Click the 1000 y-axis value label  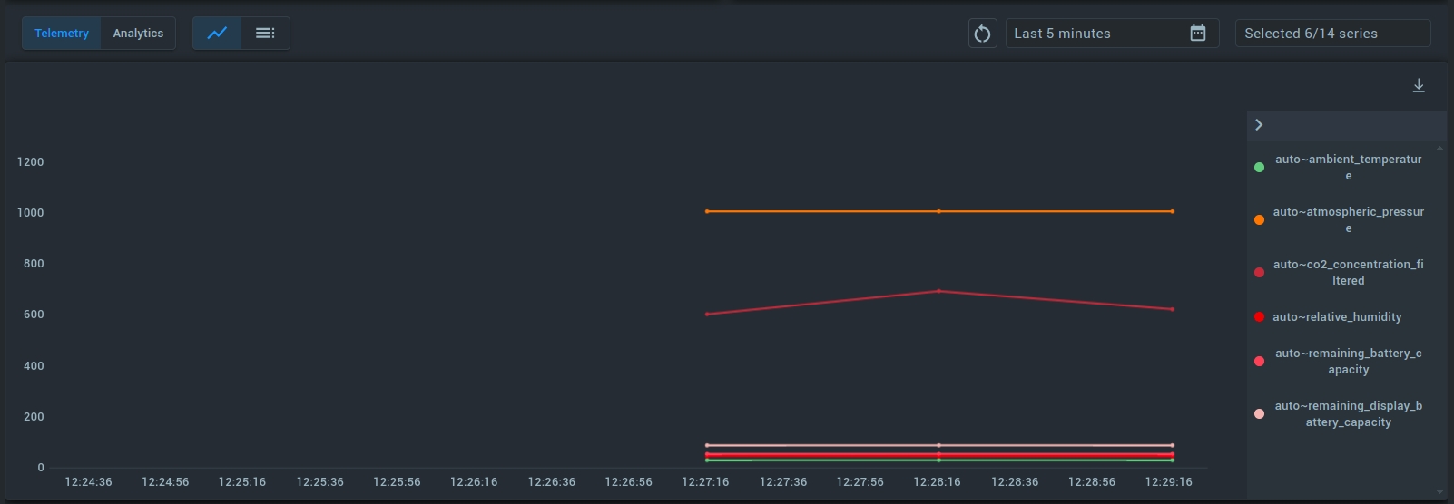click(x=30, y=213)
